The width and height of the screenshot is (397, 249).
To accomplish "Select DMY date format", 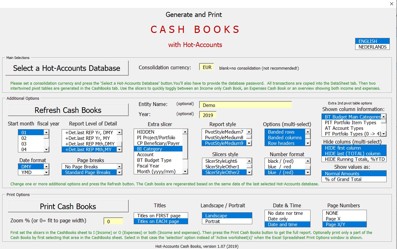I will (x=31, y=167).
